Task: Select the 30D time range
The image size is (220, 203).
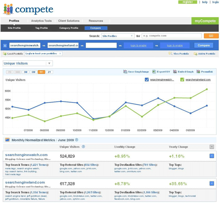Action: [17, 72]
